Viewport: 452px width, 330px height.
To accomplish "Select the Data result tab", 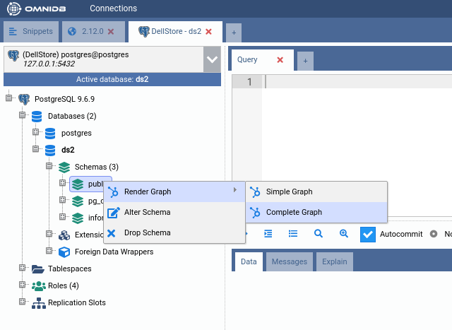I will 249,261.
